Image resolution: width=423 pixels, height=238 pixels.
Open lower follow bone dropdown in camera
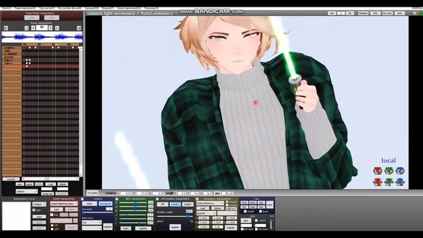[x=92, y=228]
